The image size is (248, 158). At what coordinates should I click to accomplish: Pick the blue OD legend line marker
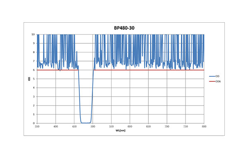click(x=212, y=76)
